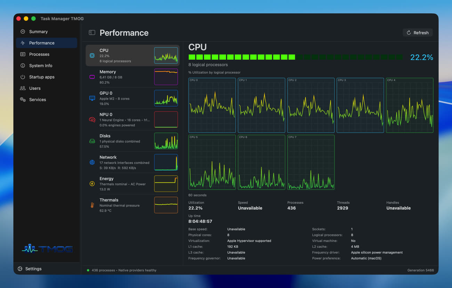The image size is (452, 288).
Task: Open the Services section
Action: (47, 100)
